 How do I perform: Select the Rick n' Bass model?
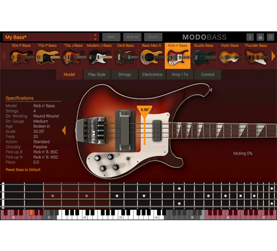pyautogui.click(x=178, y=56)
